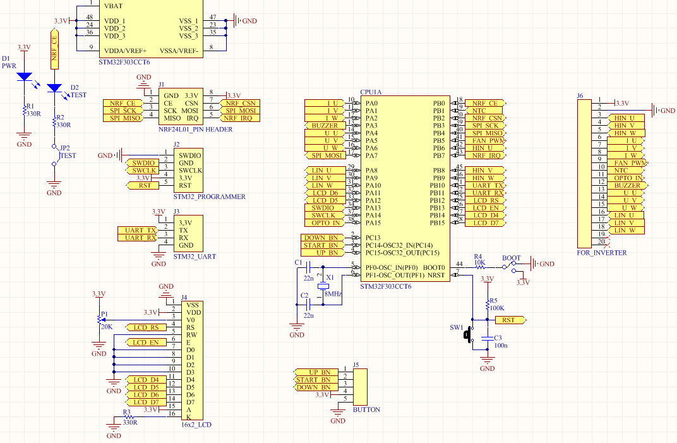This screenshot has height=443, width=677.
Task: Select capacitor C3 100n near reset
Action: tap(488, 338)
